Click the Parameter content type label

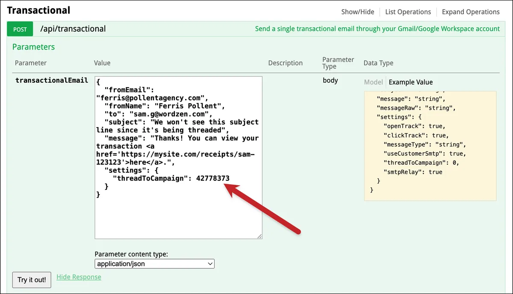[131, 254]
